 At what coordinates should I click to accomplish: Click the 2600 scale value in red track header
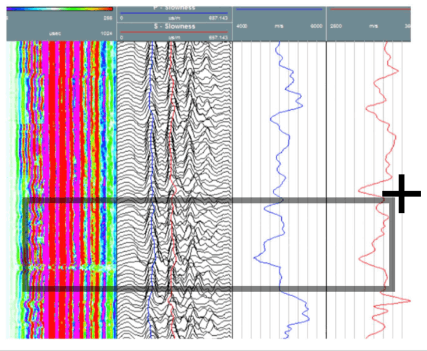[336, 26]
